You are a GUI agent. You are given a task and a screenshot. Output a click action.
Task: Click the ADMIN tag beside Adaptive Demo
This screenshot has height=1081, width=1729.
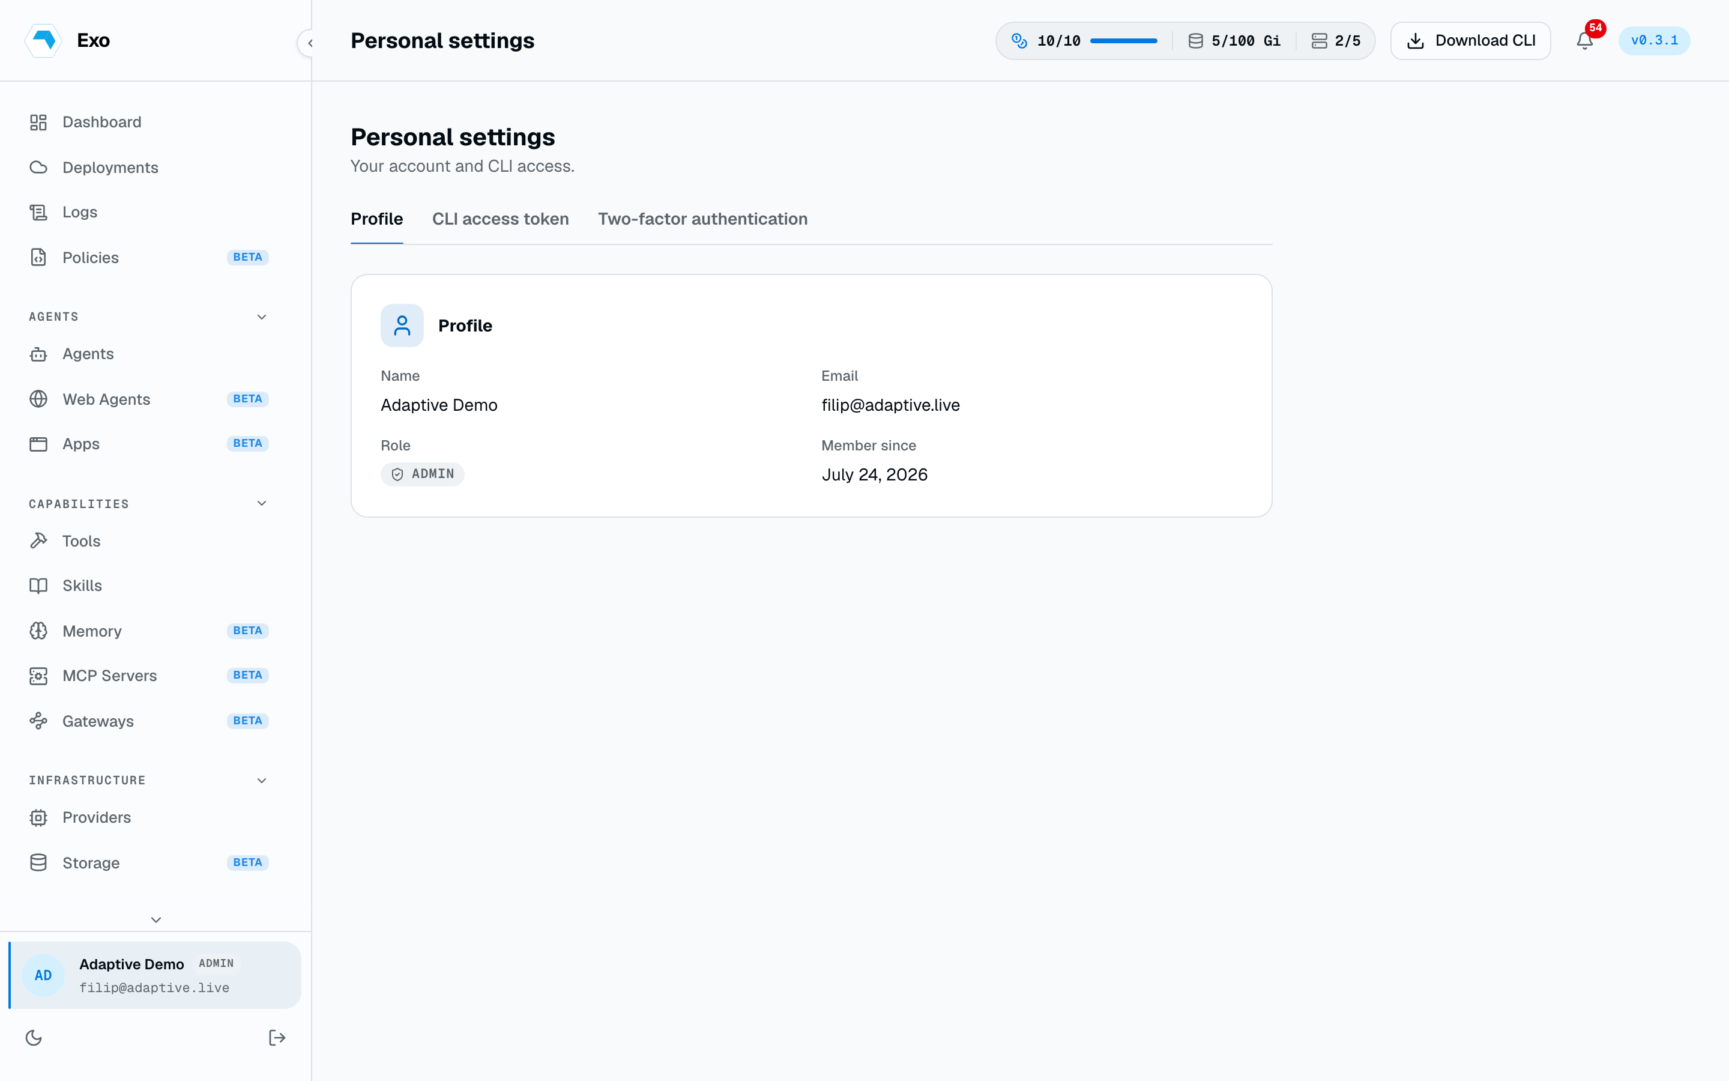[x=217, y=964]
